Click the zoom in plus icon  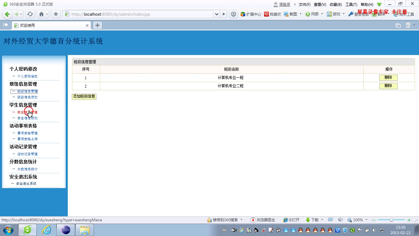click(409, 220)
